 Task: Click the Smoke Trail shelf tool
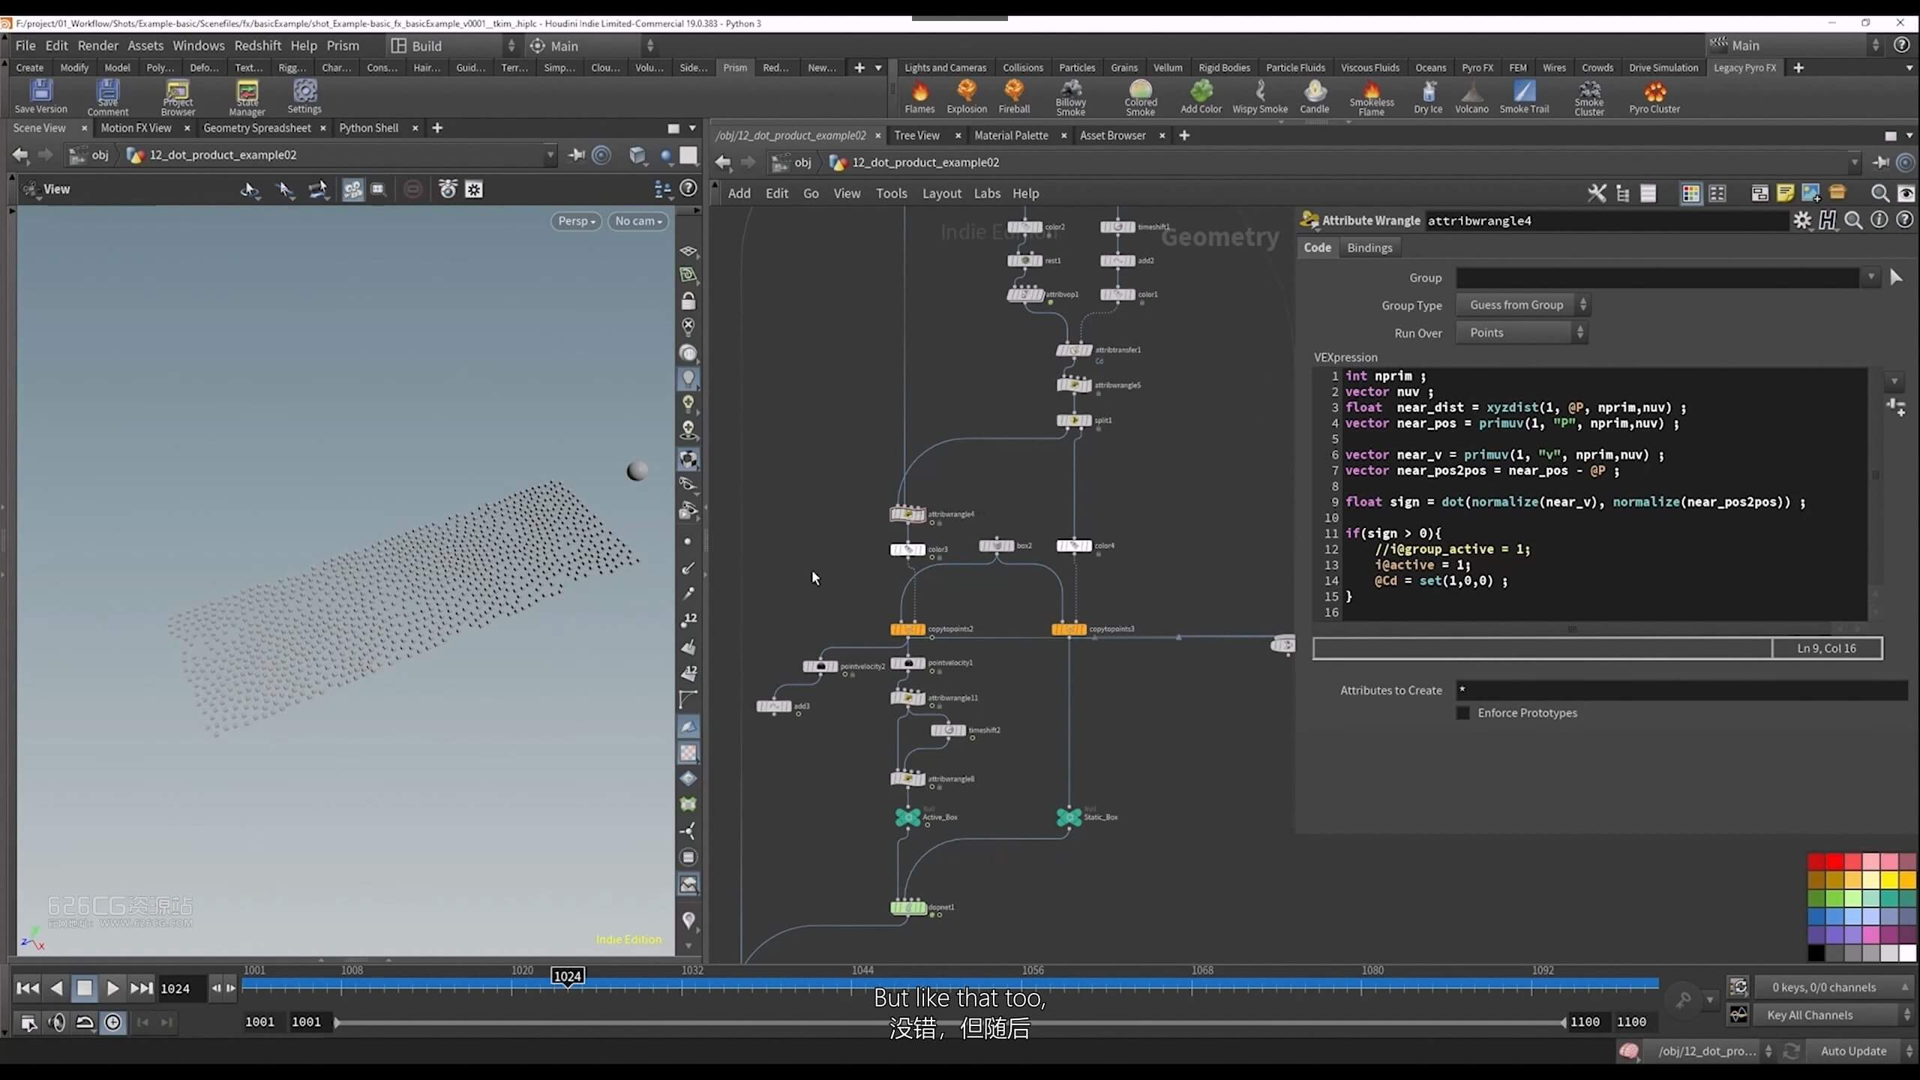click(1523, 97)
